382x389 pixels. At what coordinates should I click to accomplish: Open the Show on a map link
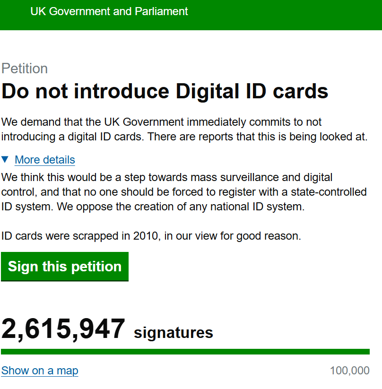coord(40,371)
